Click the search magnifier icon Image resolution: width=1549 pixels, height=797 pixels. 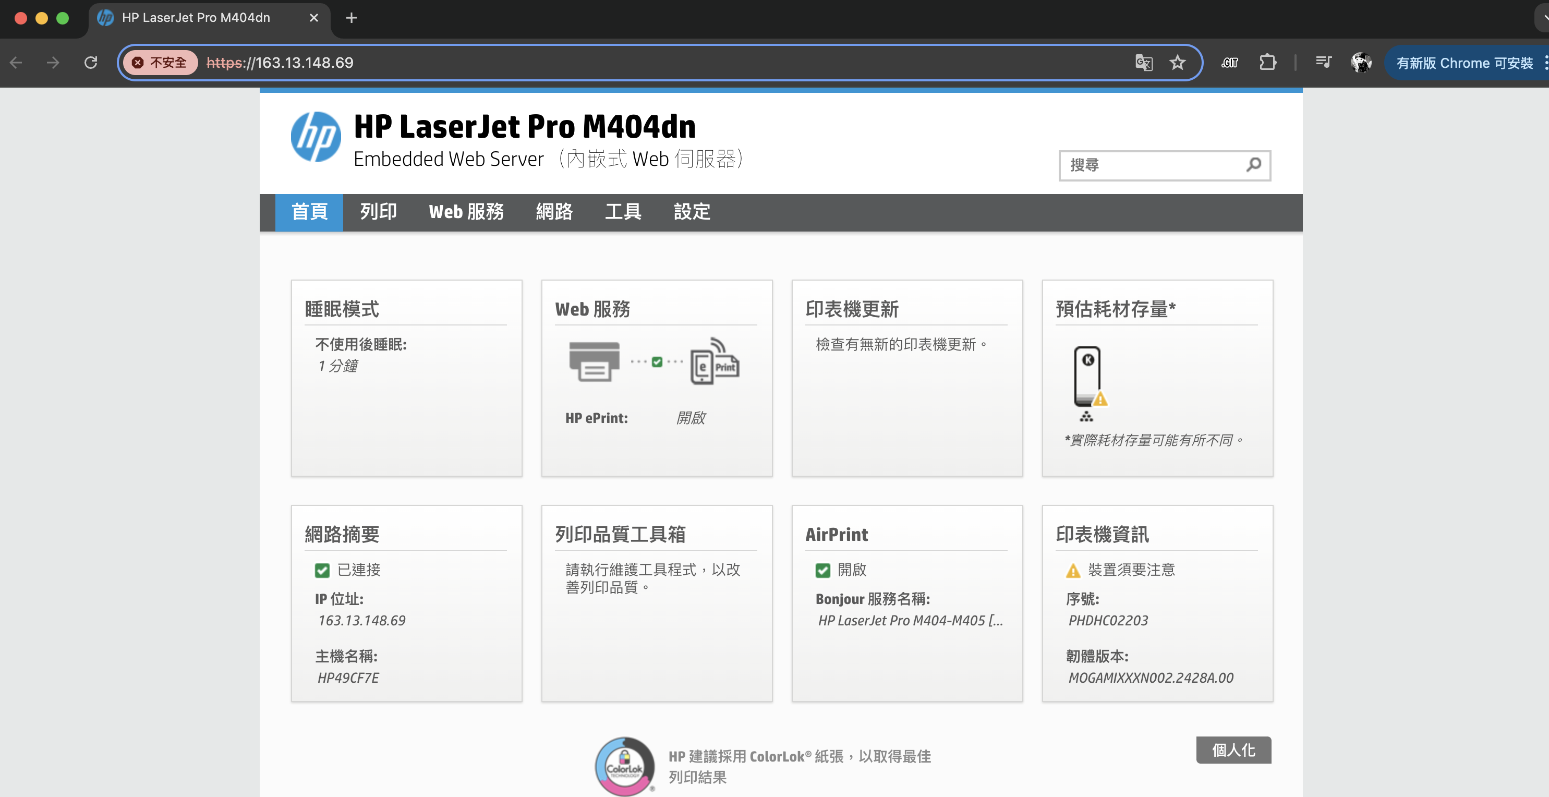click(x=1254, y=165)
